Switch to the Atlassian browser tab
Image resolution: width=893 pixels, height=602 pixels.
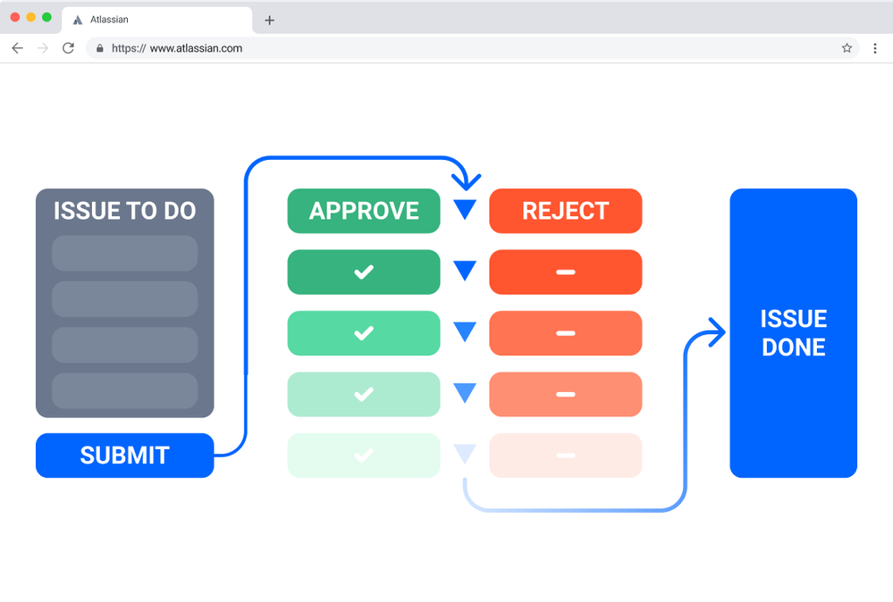(x=156, y=19)
